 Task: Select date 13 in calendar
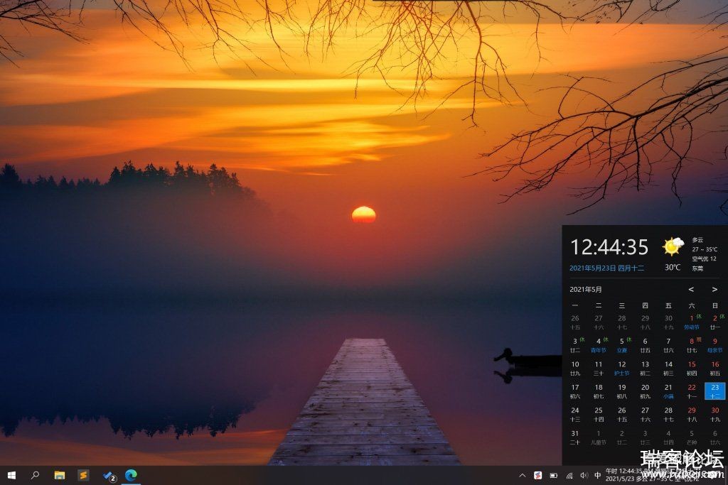coord(645,368)
